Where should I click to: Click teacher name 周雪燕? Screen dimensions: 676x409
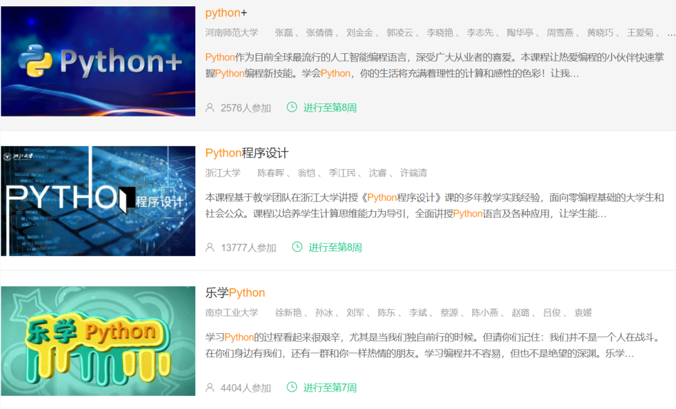[x=560, y=33]
